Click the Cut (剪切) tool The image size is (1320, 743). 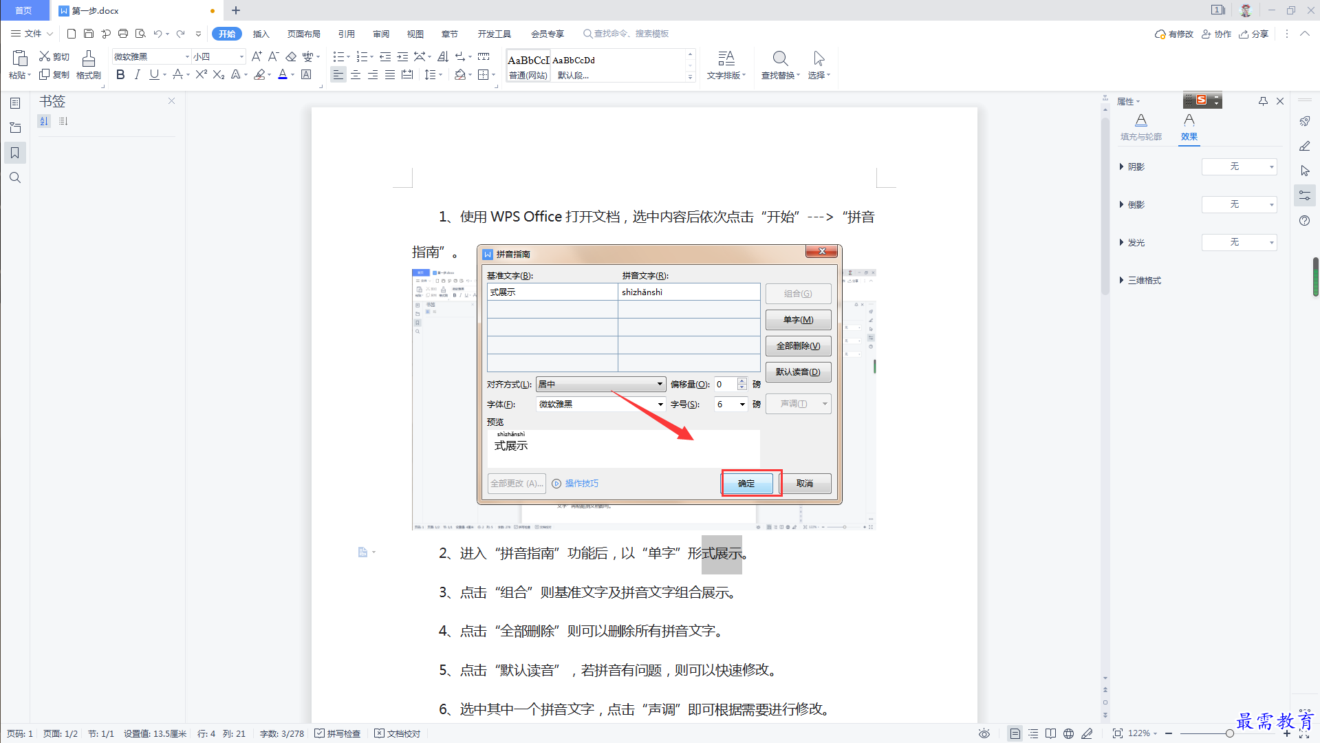pyautogui.click(x=54, y=56)
